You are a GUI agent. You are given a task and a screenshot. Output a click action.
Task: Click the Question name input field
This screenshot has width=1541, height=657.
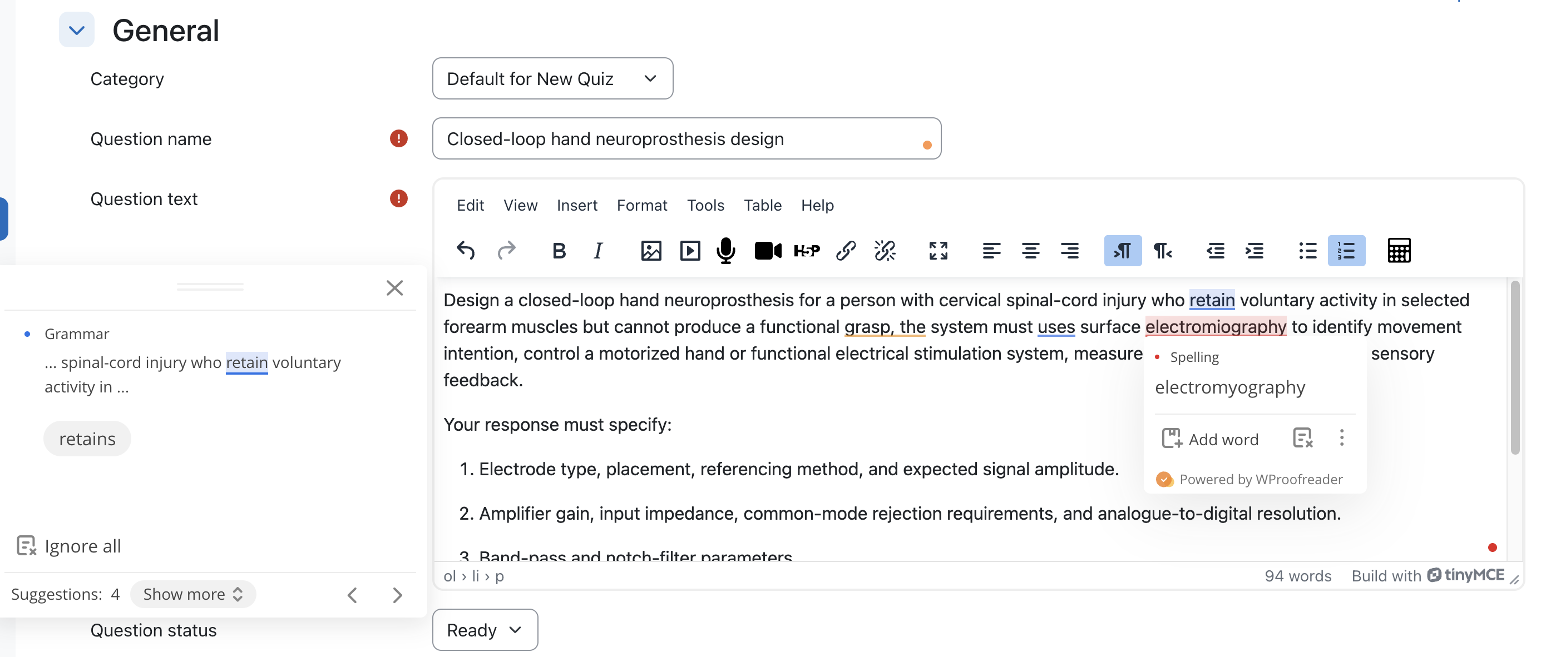(x=686, y=139)
